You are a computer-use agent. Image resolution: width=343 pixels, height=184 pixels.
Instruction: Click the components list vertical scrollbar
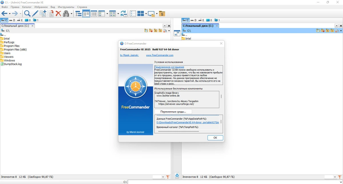221,99
